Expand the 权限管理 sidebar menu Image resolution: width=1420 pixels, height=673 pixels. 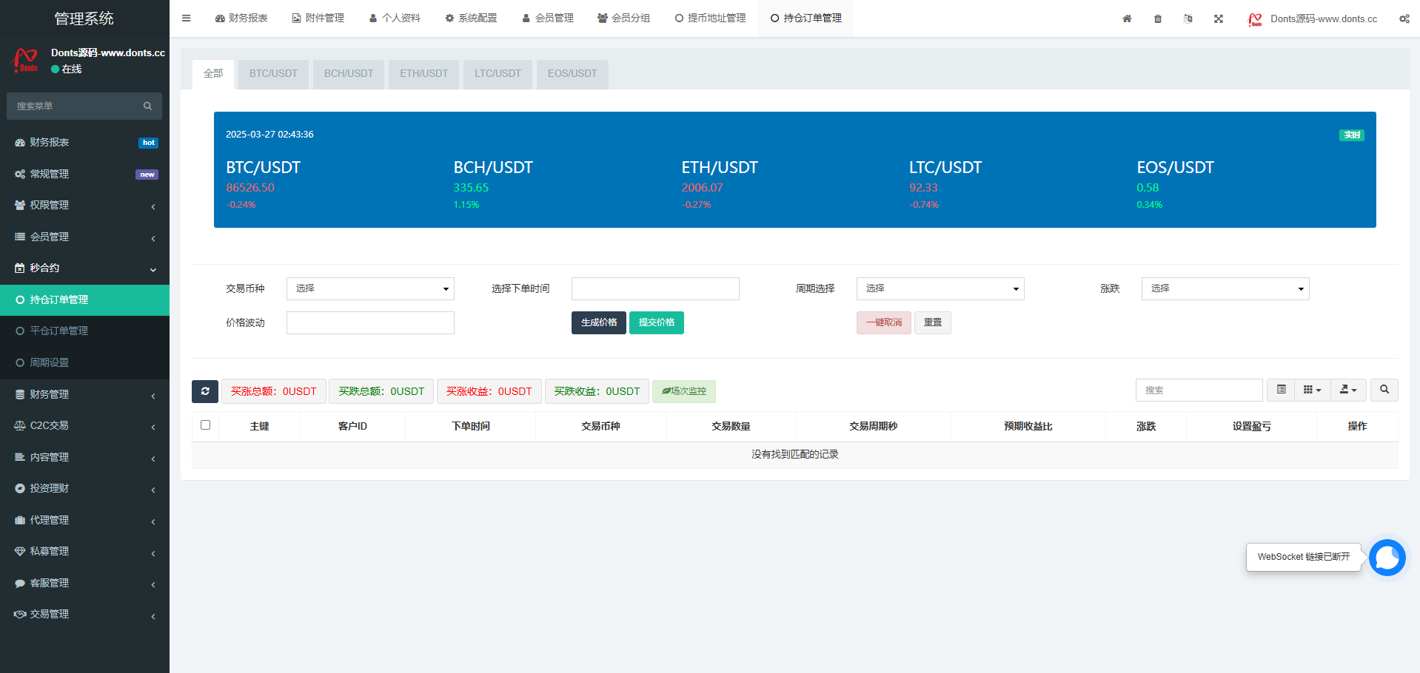[x=84, y=206]
